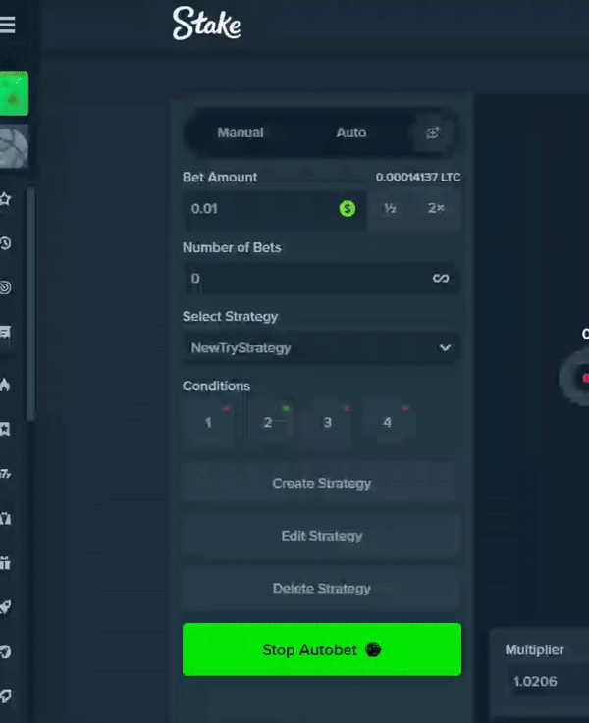This screenshot has width=589, height=723.
Task: Open the green Casino section thumbnail
Action: click(x=14, y=93)
